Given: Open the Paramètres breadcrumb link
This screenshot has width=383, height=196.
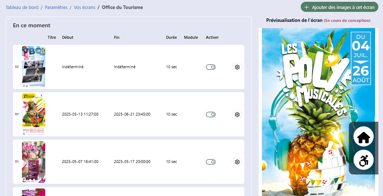Looking at the screenshot, I should tap(56, 7).
